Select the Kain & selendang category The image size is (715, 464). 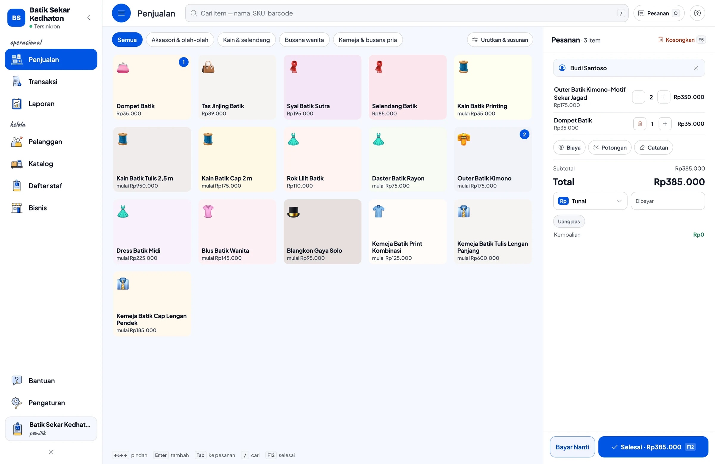[x=246, y=40]
